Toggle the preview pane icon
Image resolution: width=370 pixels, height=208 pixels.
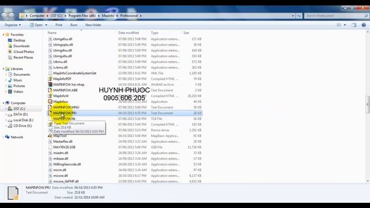pos(354,25)
